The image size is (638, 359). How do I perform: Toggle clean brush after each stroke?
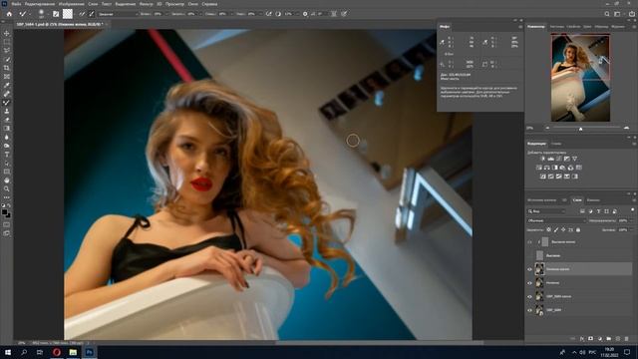pos(92,14)
